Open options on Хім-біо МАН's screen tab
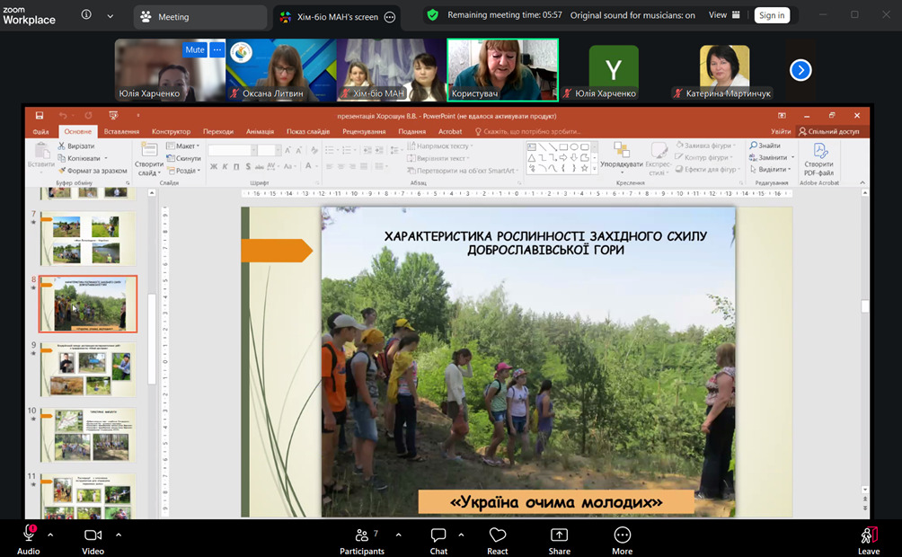Screen dimensions: 902x557 pyautogui.click(x=389, y=16)
